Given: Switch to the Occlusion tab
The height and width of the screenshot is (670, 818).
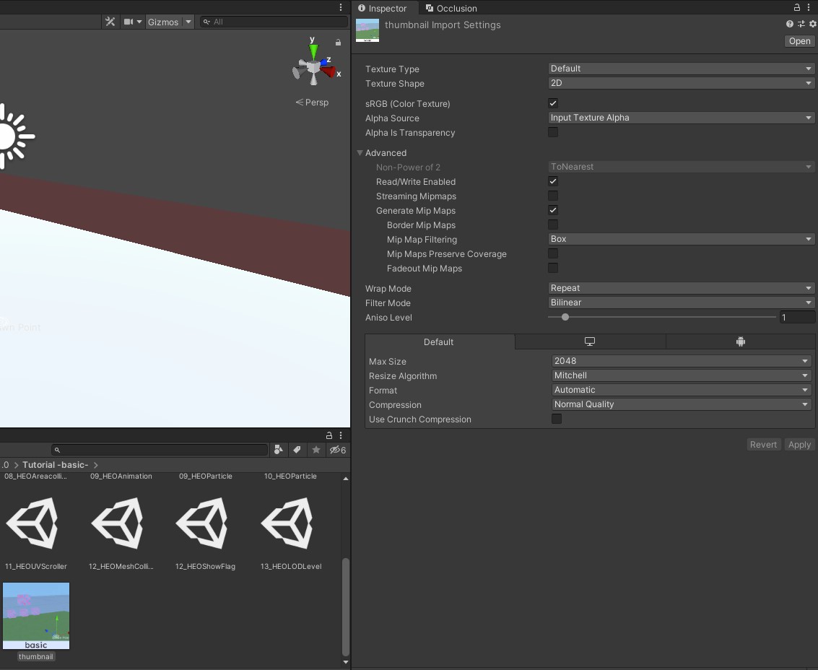Looking at the screenshot, I should pyautogui.click(x=451, y=8).
